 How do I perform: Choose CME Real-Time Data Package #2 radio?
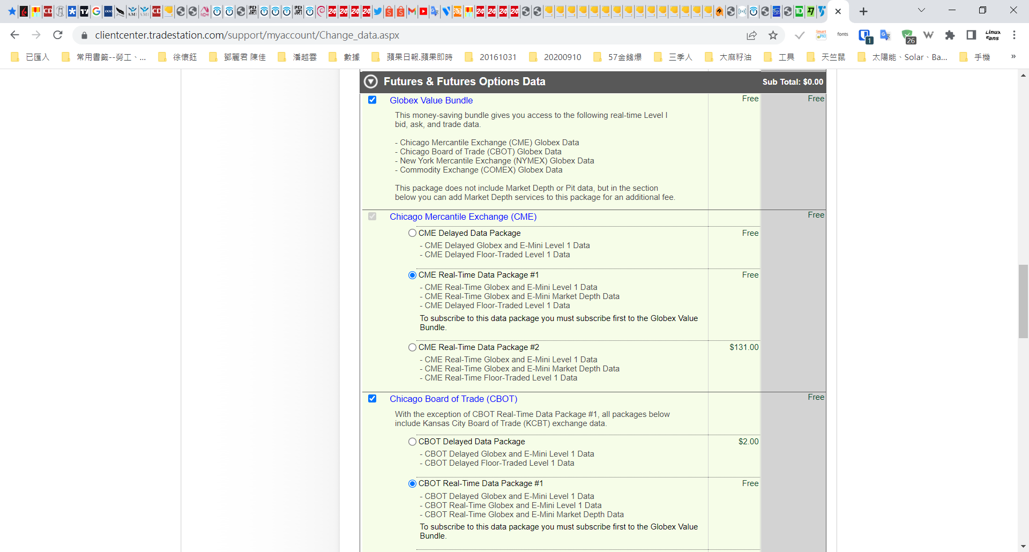(x=412, y=347)
